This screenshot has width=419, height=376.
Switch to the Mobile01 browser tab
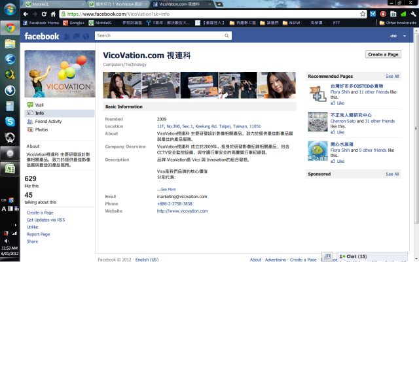click(54, 5)
